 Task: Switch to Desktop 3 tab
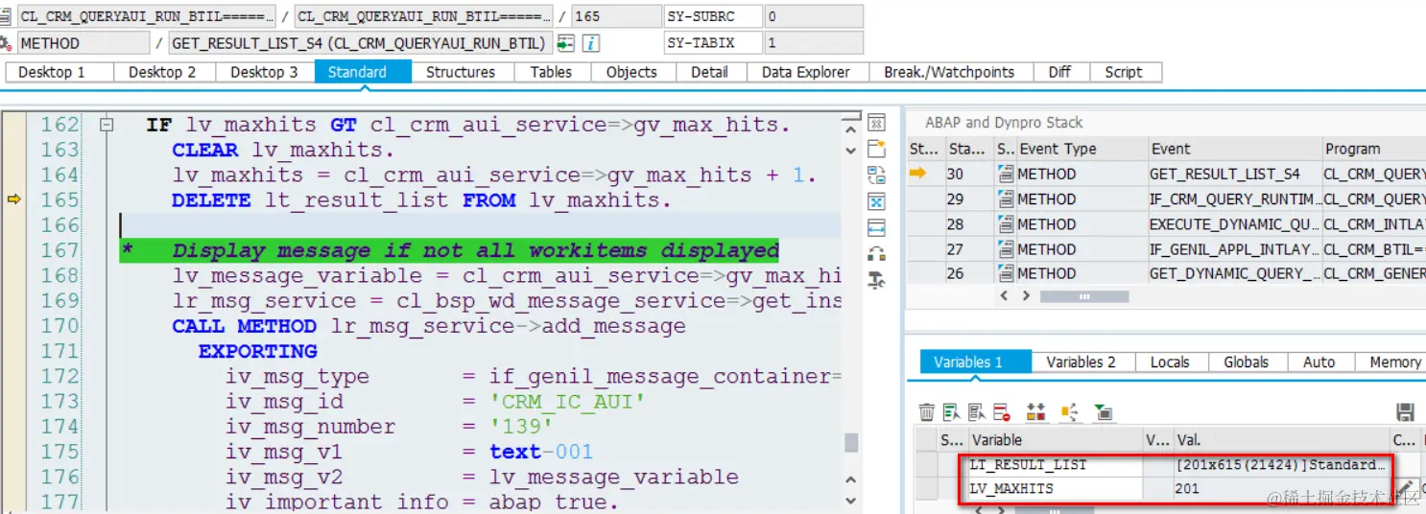tap(265, 72)
